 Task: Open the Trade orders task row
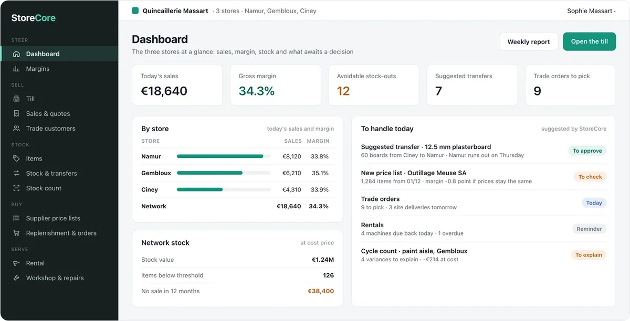click(x=484, y=202)
